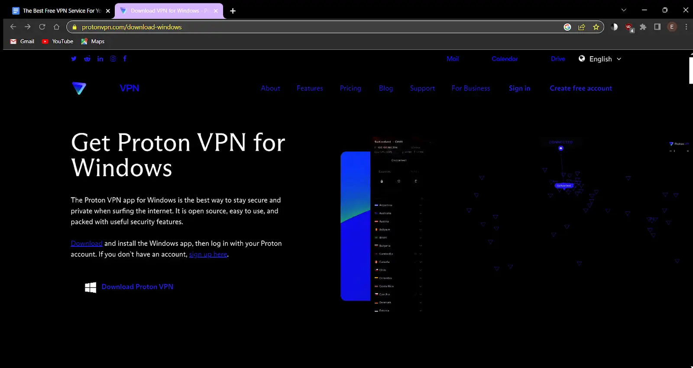View site information via the padlock icon

(x=74, y=27)
